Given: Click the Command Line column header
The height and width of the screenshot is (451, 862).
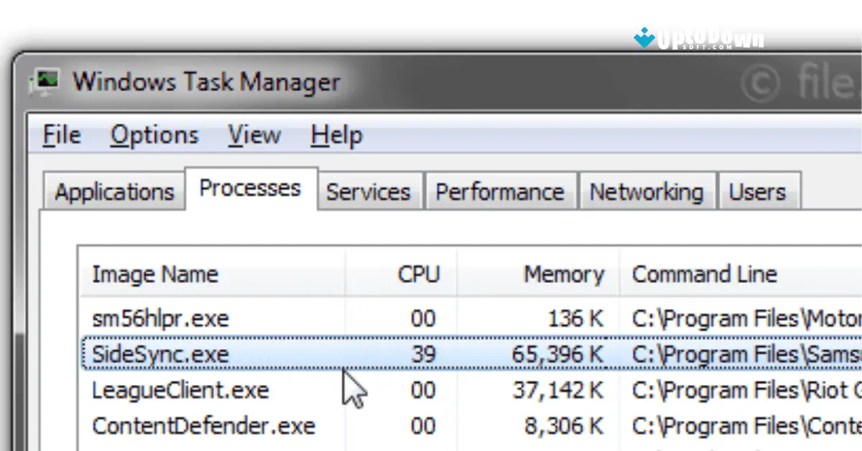Looking at the screenshot, I should tap(704, 274).
